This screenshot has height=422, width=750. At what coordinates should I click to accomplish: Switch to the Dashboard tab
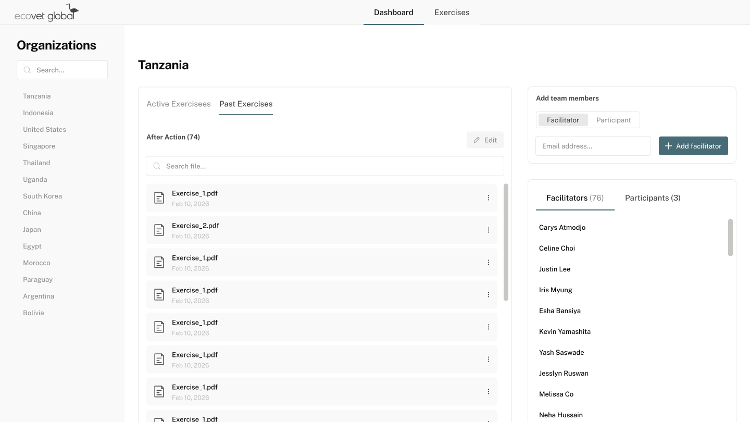(x=394, y=13)
